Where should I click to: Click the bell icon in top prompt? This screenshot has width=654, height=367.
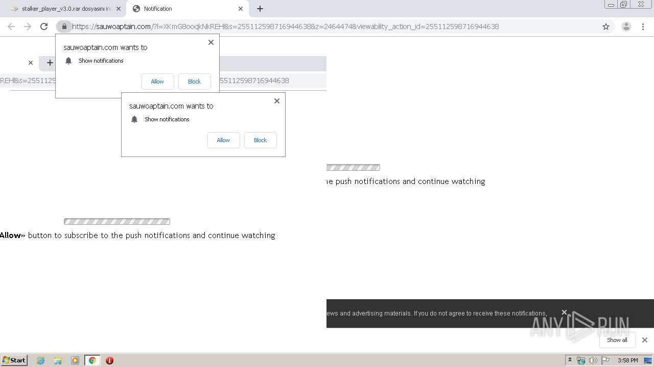68,61
